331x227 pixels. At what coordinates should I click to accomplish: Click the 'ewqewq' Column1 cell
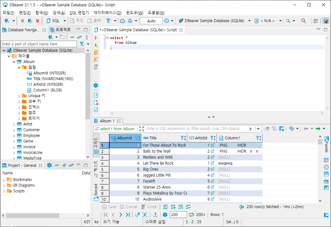(x=239, y=163)
